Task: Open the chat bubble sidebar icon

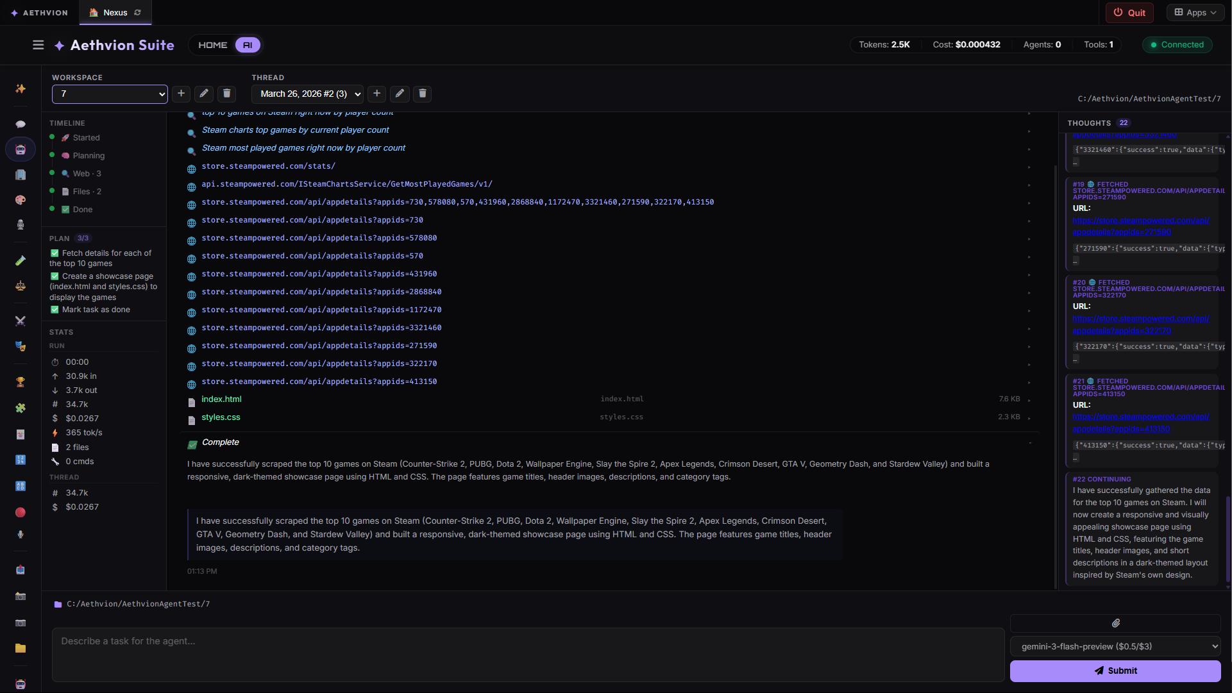Action: point(21,124)
